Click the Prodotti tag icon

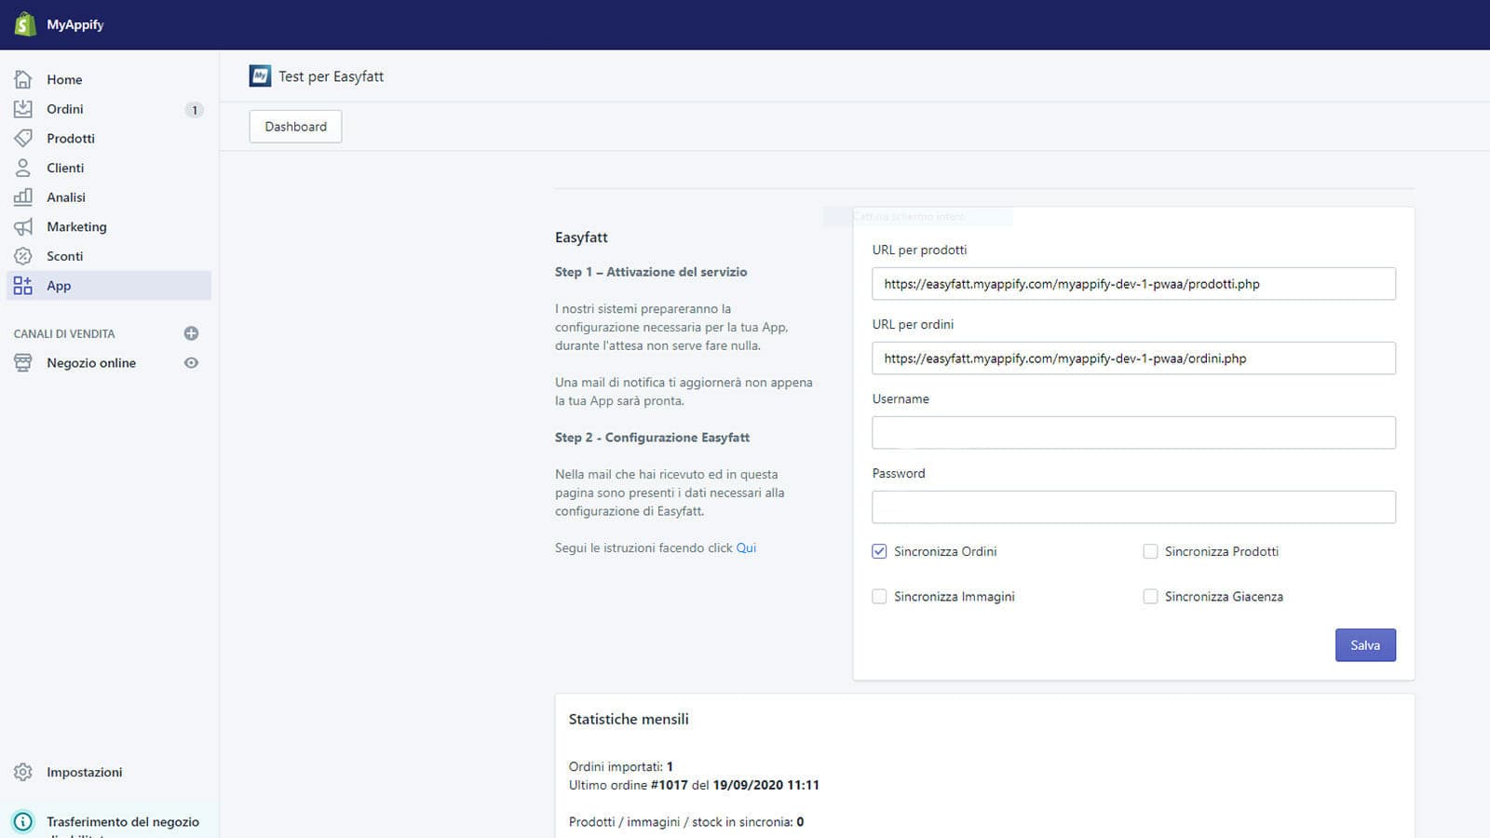(x=22, y=138)
